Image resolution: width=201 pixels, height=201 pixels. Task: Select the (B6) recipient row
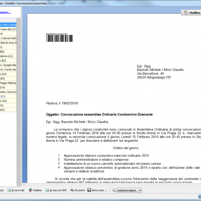click(8, 52)
